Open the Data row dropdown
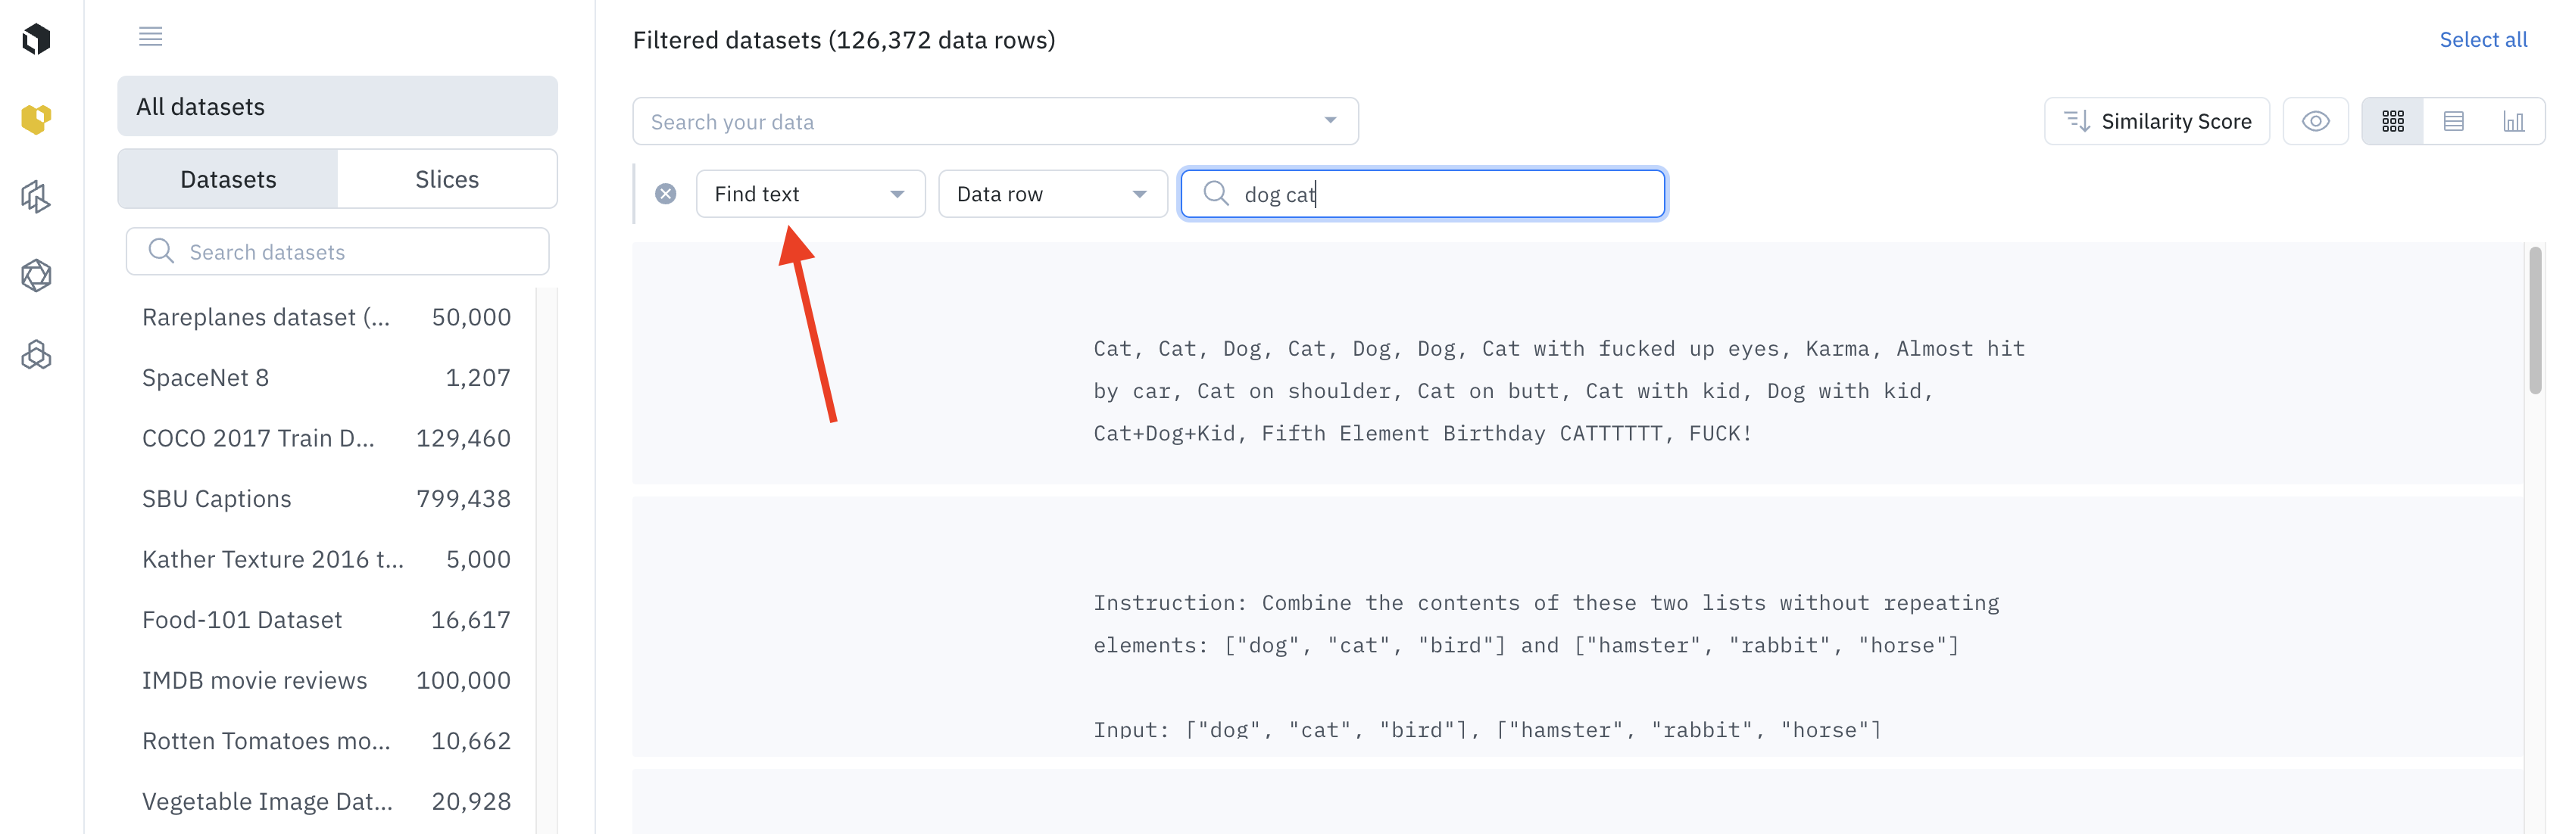The width and height of the screenshot is (2569, 834). click(1052, 194)
